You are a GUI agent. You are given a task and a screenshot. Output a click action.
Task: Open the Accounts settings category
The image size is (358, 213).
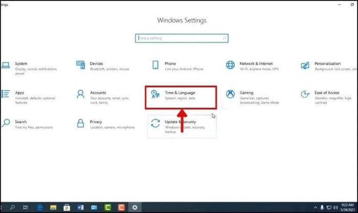103,98
